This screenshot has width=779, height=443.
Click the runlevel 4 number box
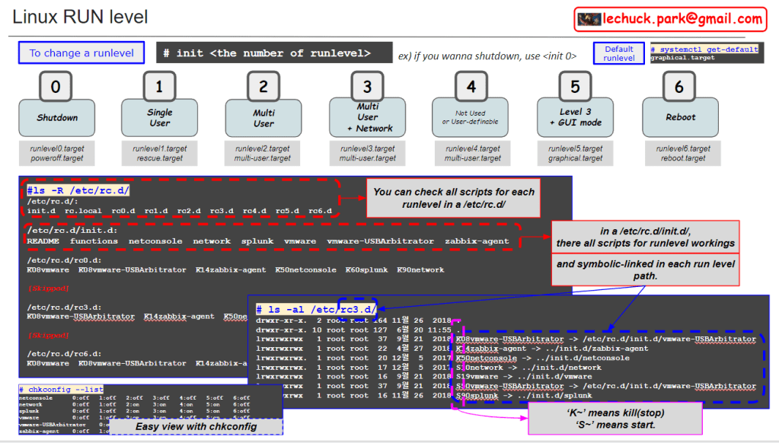[x=471, y=87]
